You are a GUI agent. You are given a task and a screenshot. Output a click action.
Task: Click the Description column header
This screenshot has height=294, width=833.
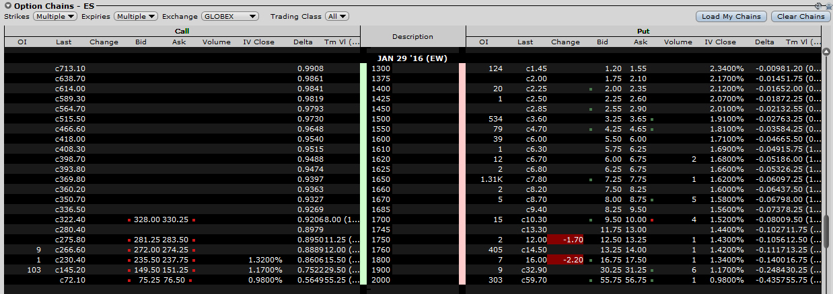pos(412,37)
